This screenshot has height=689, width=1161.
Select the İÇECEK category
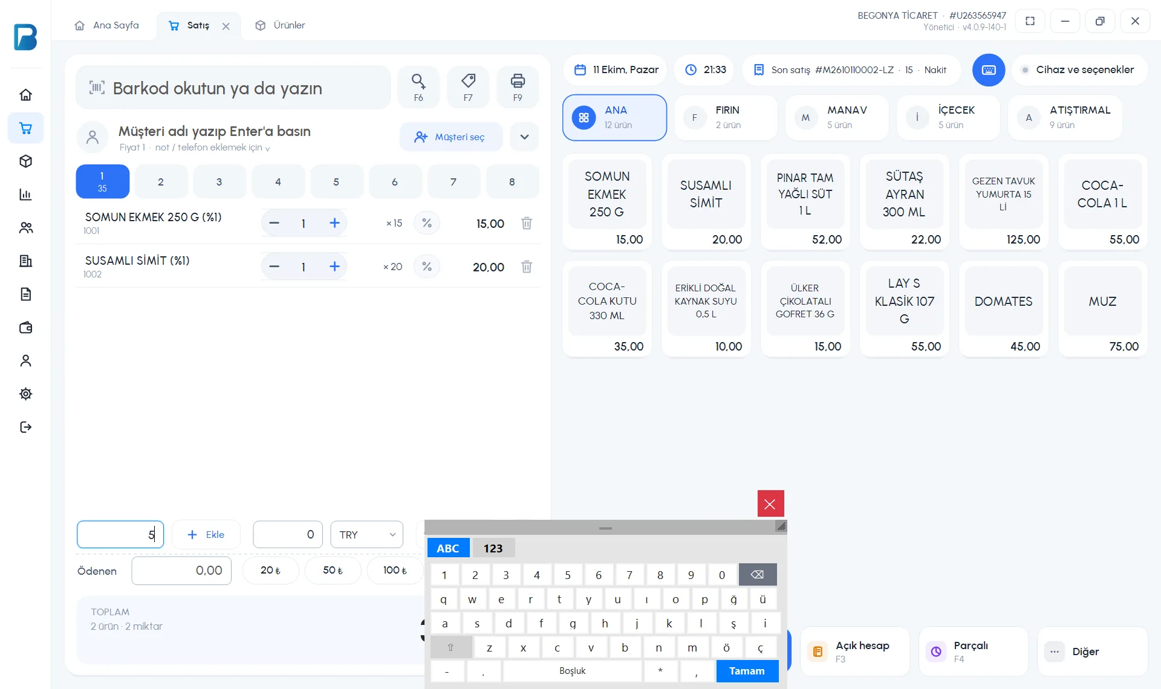click(948, 117)
